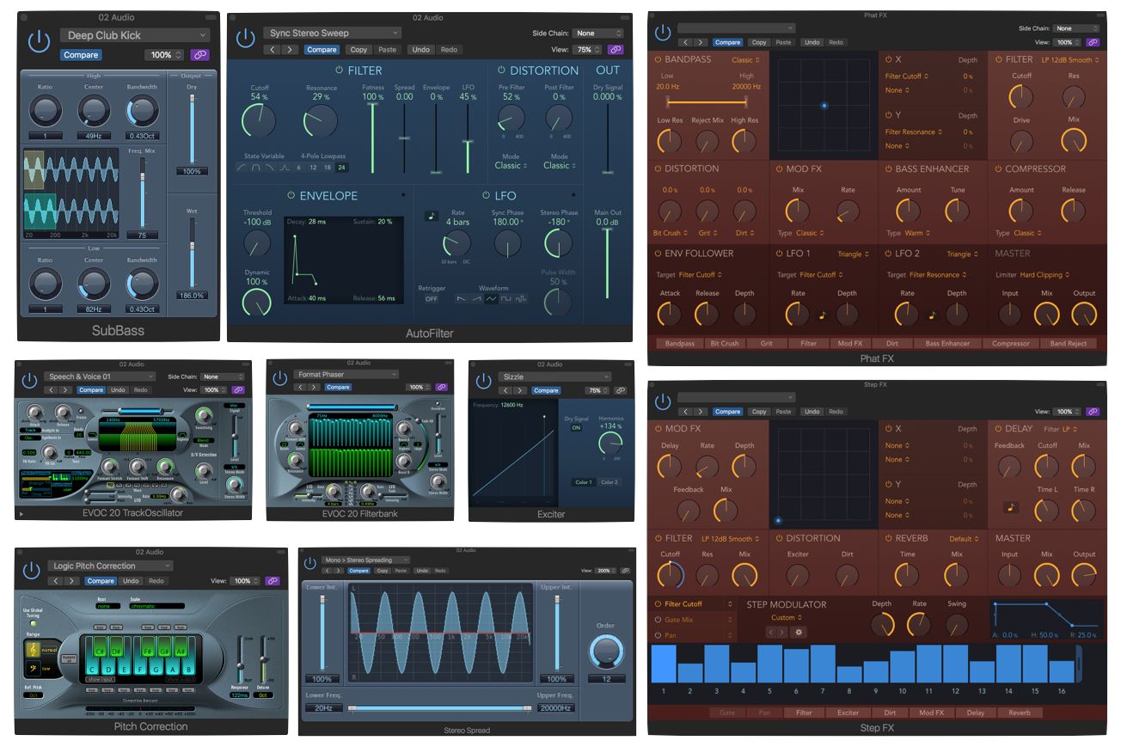Click Color 2 button in Exciter

click(609, 482)
